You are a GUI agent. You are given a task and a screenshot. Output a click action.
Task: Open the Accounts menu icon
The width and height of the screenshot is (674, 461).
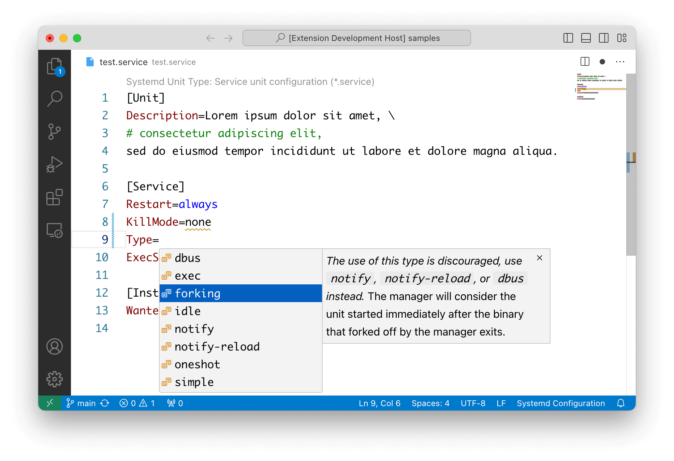coord(54,346)
